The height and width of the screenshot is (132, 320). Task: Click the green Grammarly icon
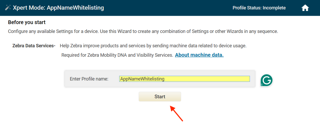coord(266,81)
